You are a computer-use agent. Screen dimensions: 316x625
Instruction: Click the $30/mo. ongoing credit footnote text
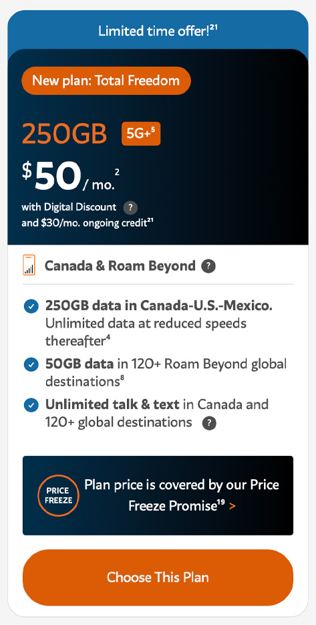[x=88, y=223]
